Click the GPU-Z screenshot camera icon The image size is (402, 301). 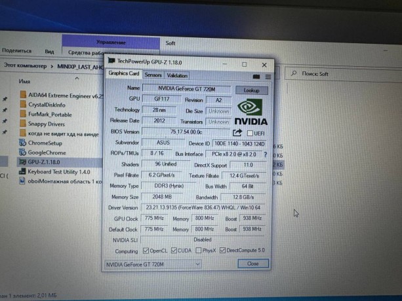(256, 77)
